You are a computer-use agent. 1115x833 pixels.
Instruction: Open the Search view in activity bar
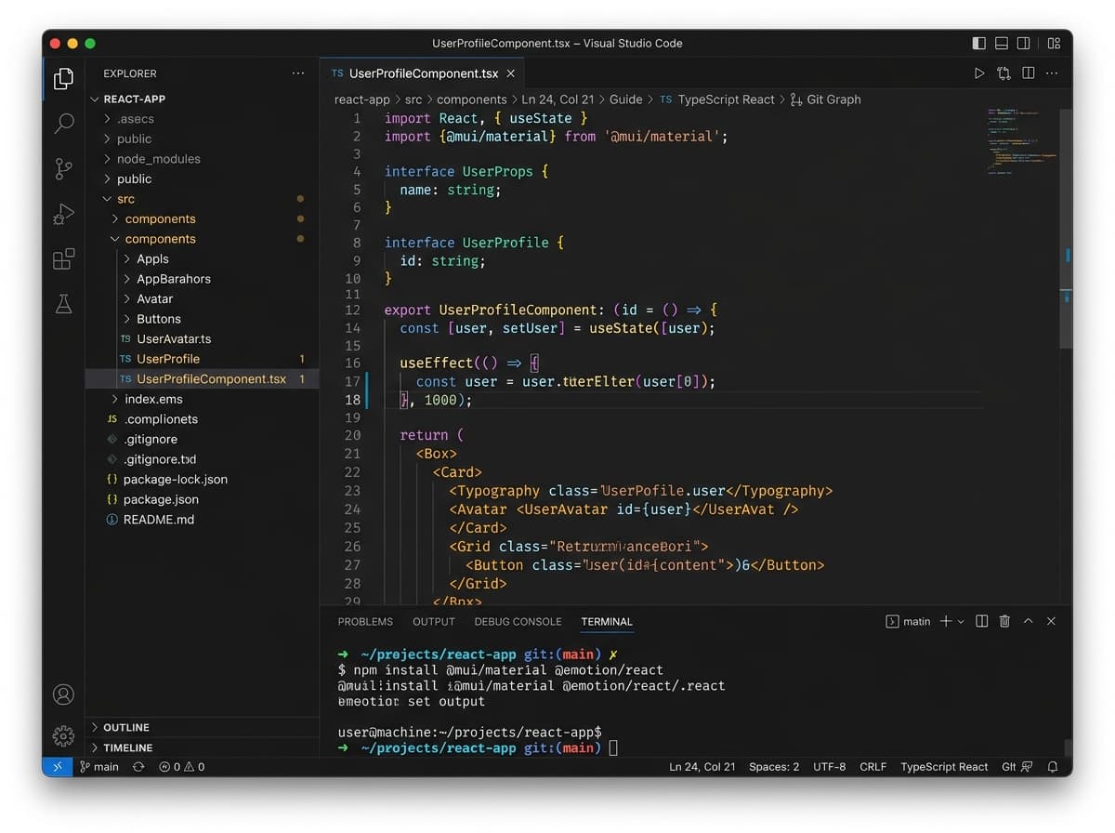[x=63, y=124]
